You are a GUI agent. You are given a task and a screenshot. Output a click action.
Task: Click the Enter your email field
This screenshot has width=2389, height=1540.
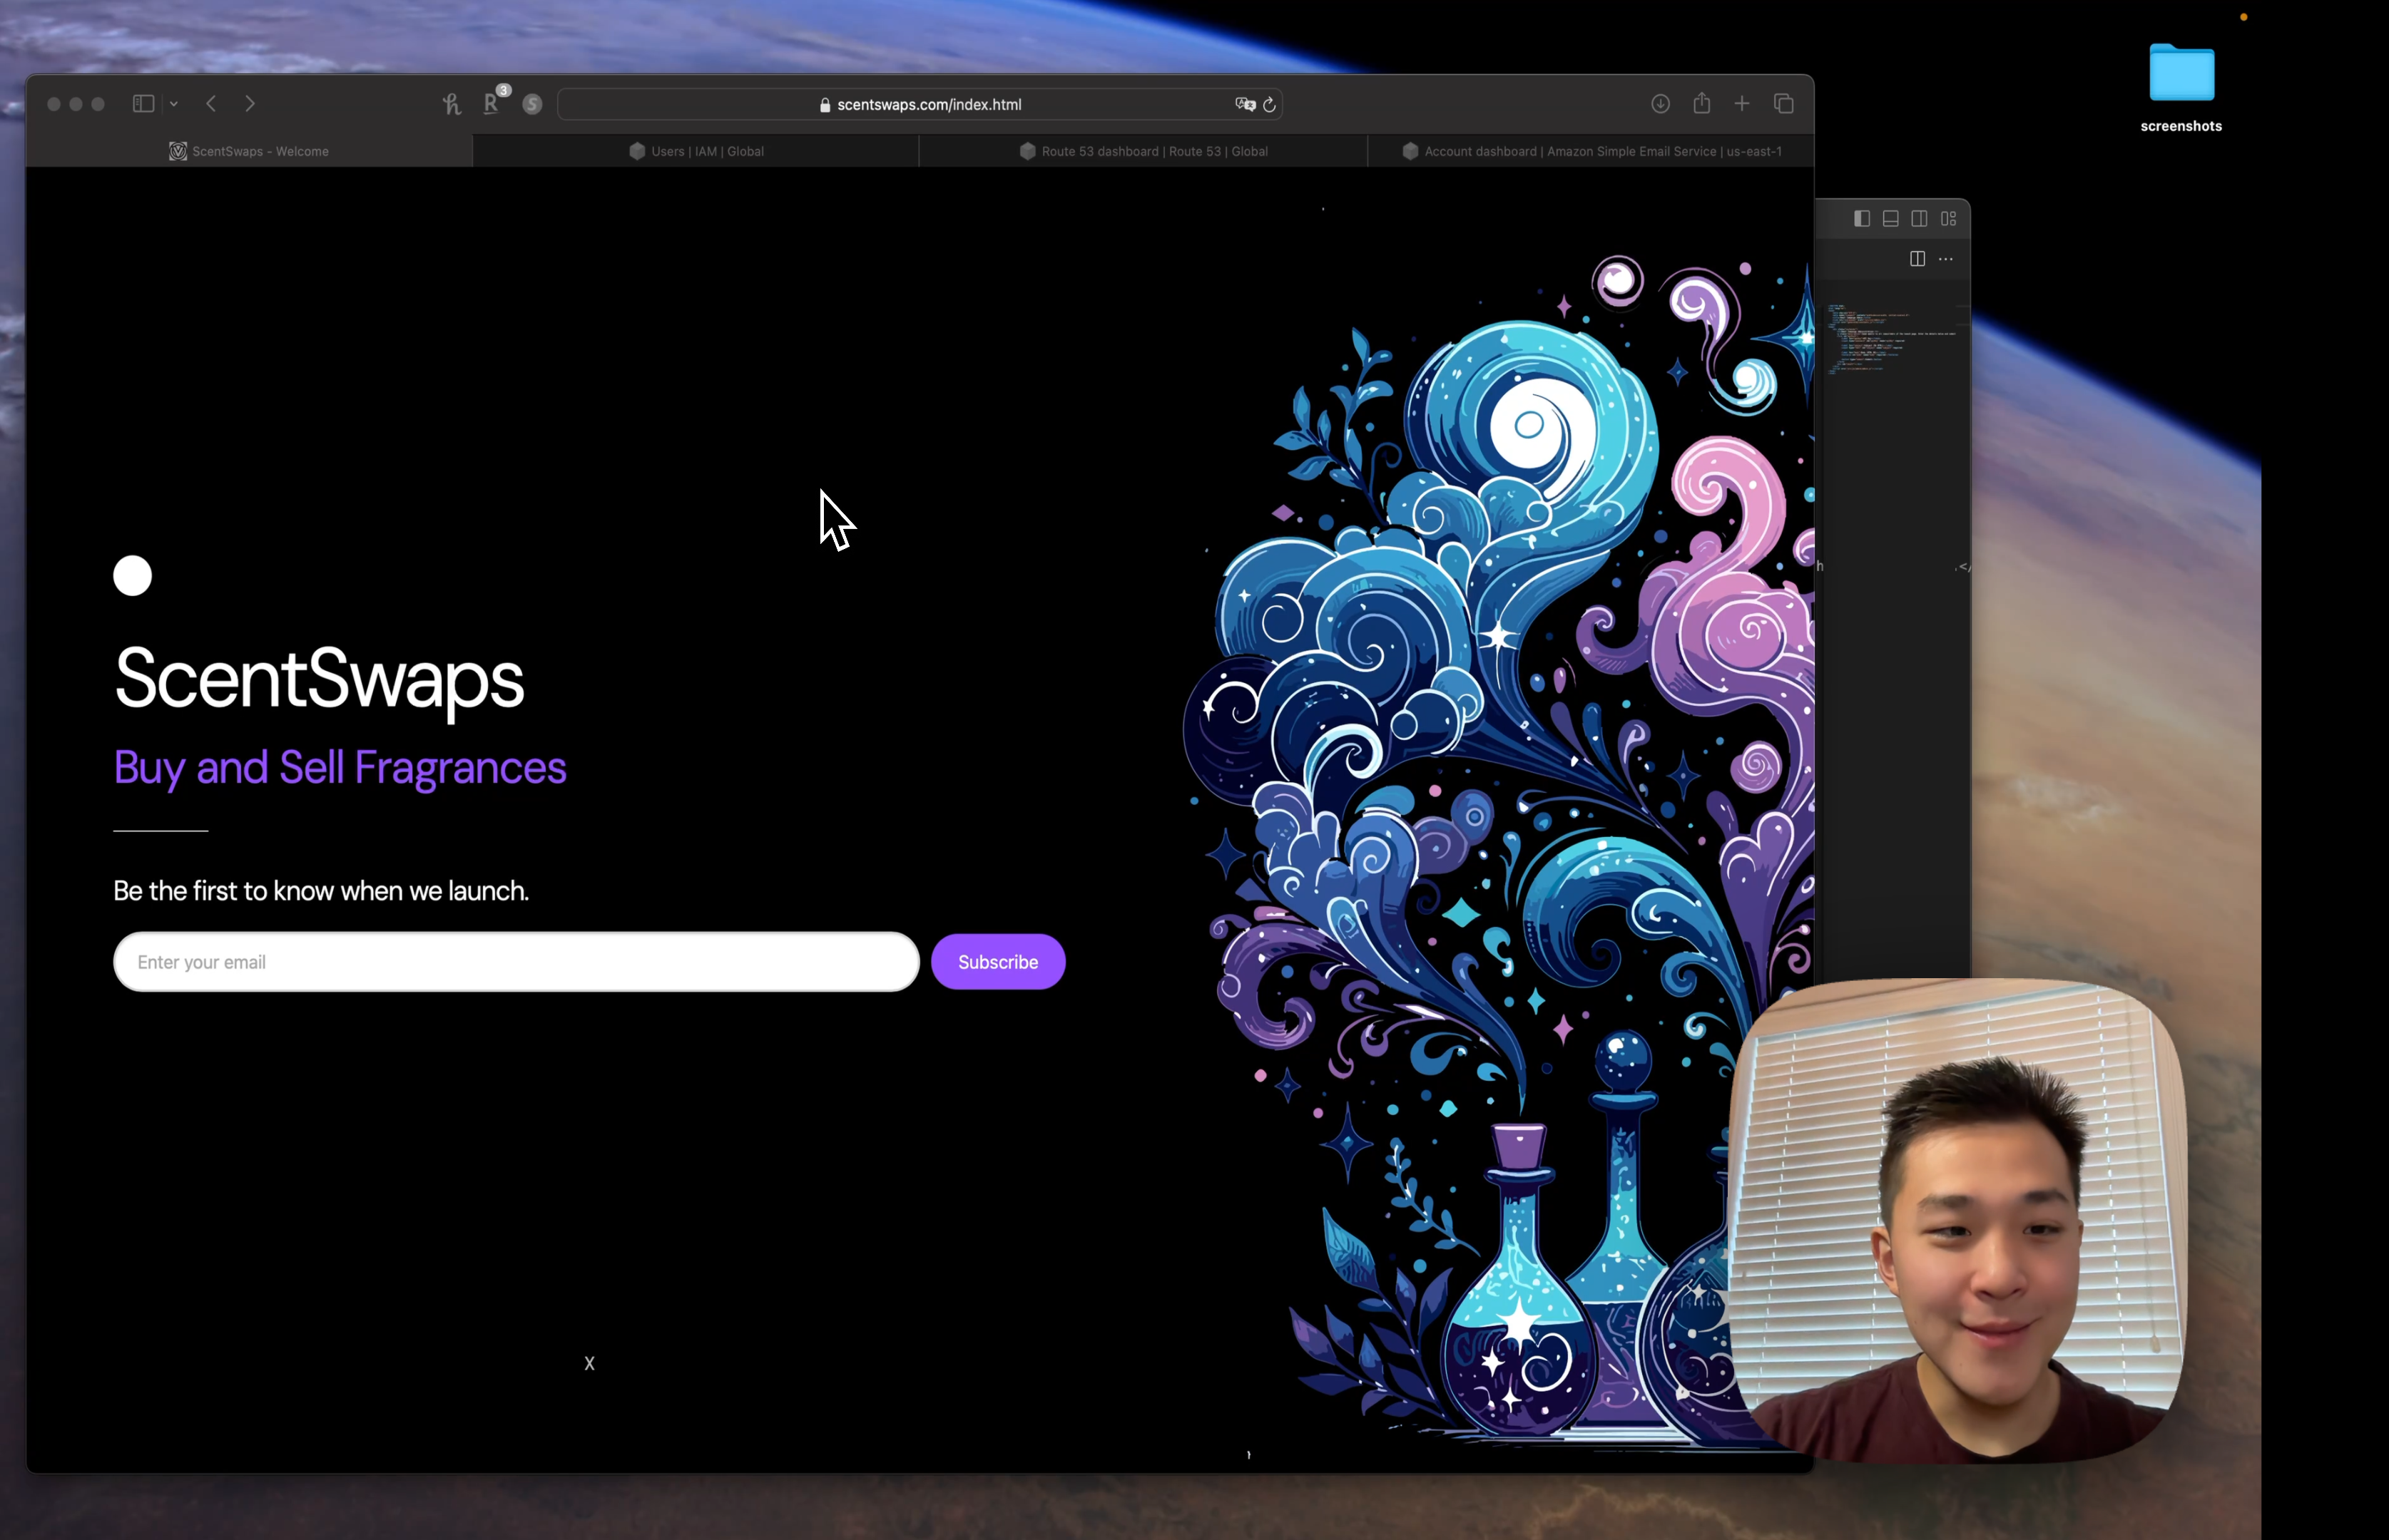pyautogui.click(x=516, y=962)
